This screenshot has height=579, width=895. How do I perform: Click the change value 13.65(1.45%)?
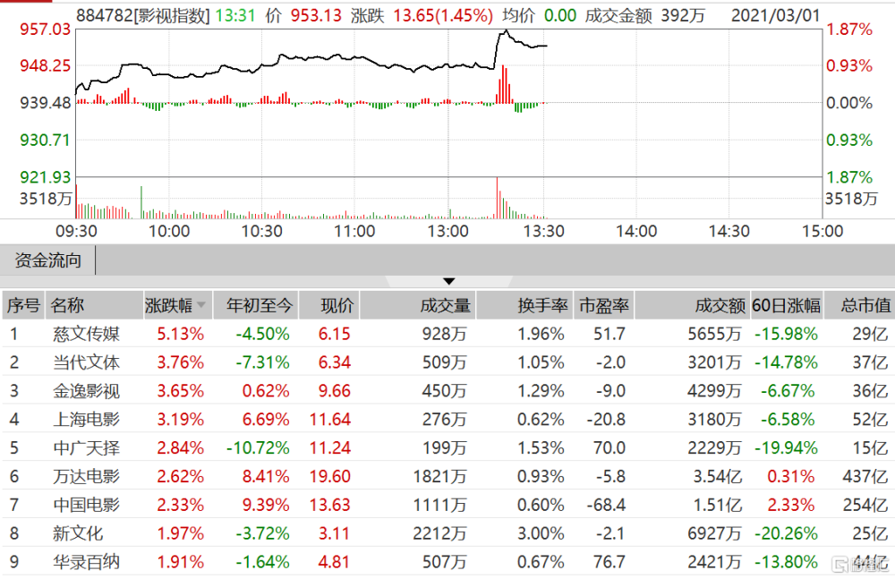(x=443, y=15)
